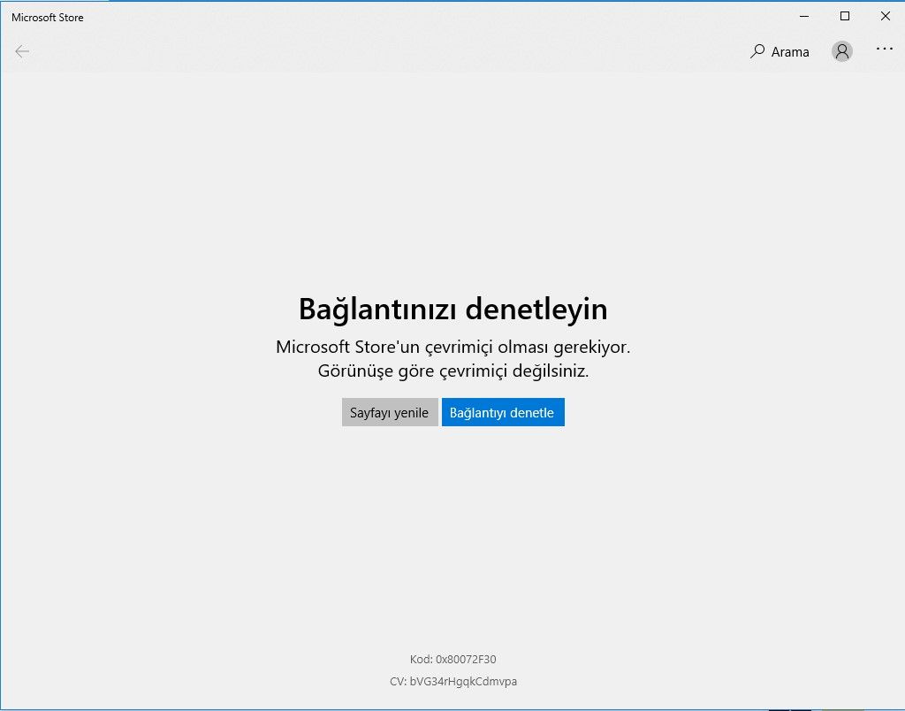Open the Arama search box
The image size is (905, 711).
780,51
